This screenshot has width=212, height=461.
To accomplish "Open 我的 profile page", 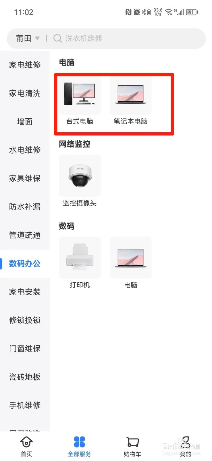I will click(186, 447).
